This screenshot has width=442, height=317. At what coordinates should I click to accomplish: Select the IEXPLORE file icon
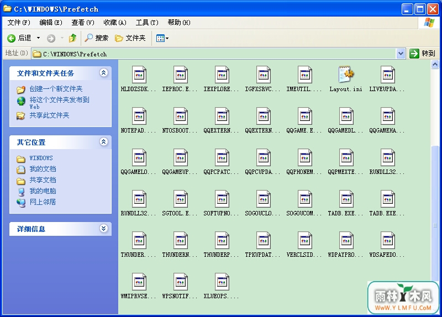click(222, 75)
